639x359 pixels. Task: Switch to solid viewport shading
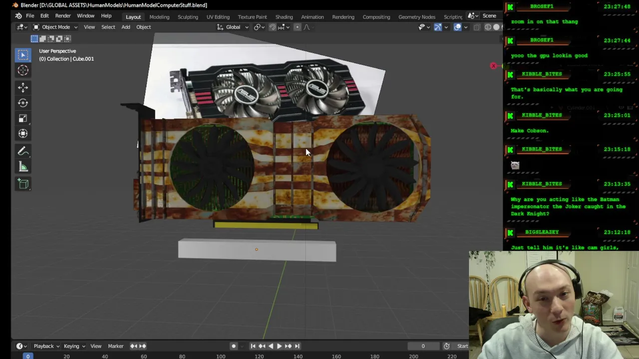(497, 27)
